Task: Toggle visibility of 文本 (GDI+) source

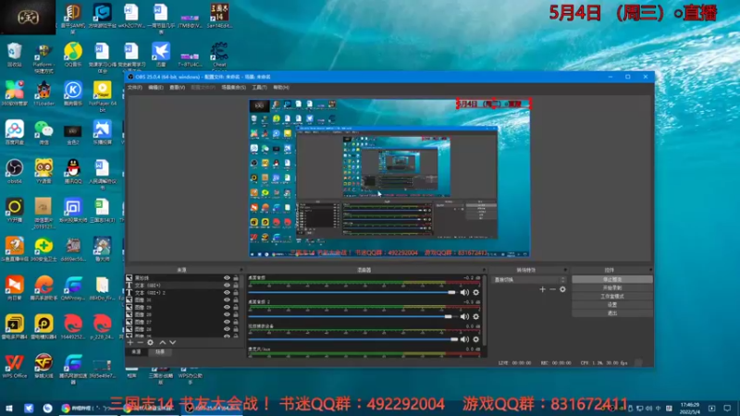Action: pos(227,286)
